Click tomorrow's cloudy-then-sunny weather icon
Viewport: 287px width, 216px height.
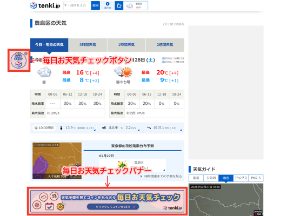click(x=123, y=72)
